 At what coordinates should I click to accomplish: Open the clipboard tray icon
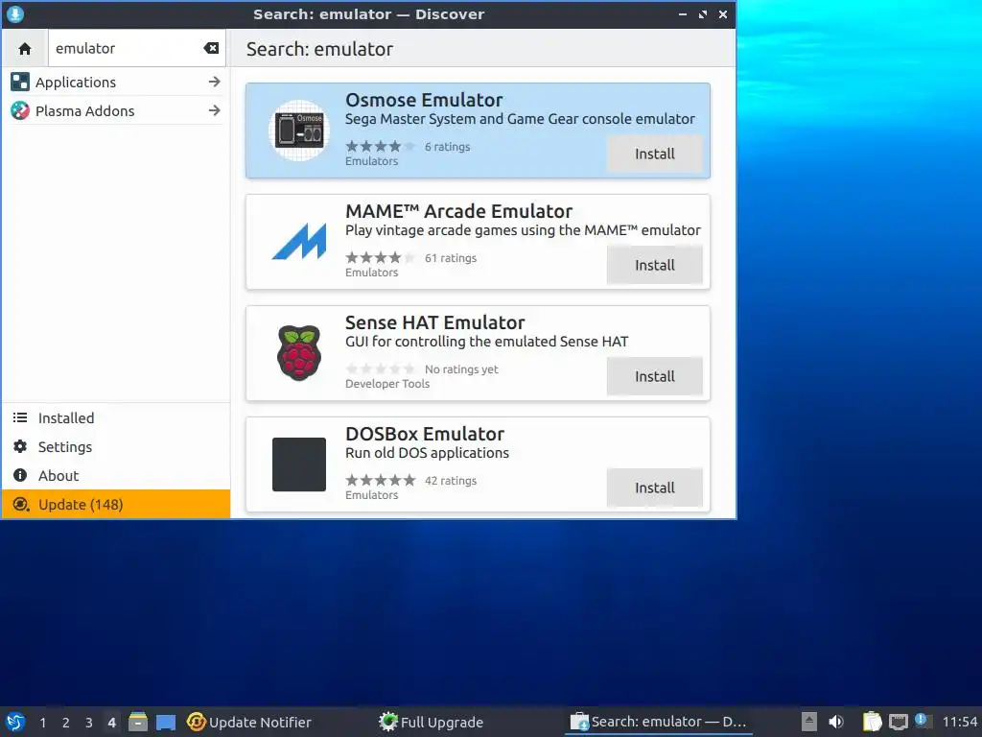tap(872, 722)
